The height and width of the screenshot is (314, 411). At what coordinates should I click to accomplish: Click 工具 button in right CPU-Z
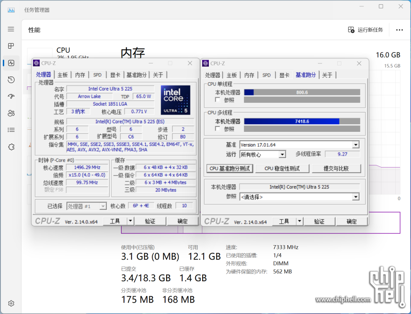click(284, 221)
